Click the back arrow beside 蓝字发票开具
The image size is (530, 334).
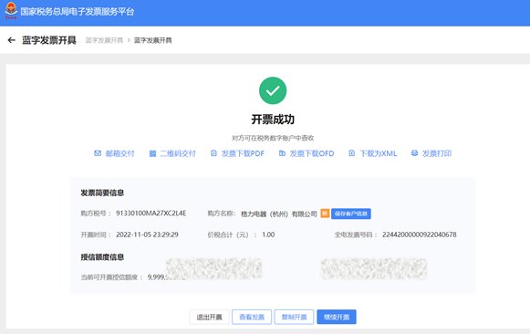(12, 40)
